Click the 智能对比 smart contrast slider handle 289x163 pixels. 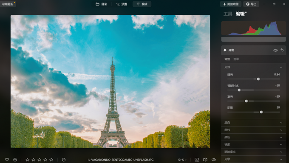239,90
